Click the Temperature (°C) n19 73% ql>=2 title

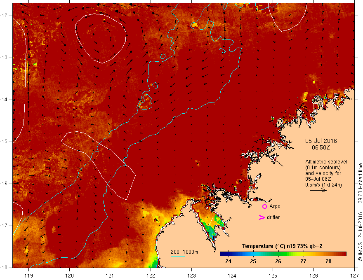[x=282, y=246]
